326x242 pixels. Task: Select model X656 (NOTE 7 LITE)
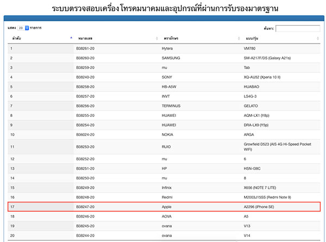pos(260,188)
